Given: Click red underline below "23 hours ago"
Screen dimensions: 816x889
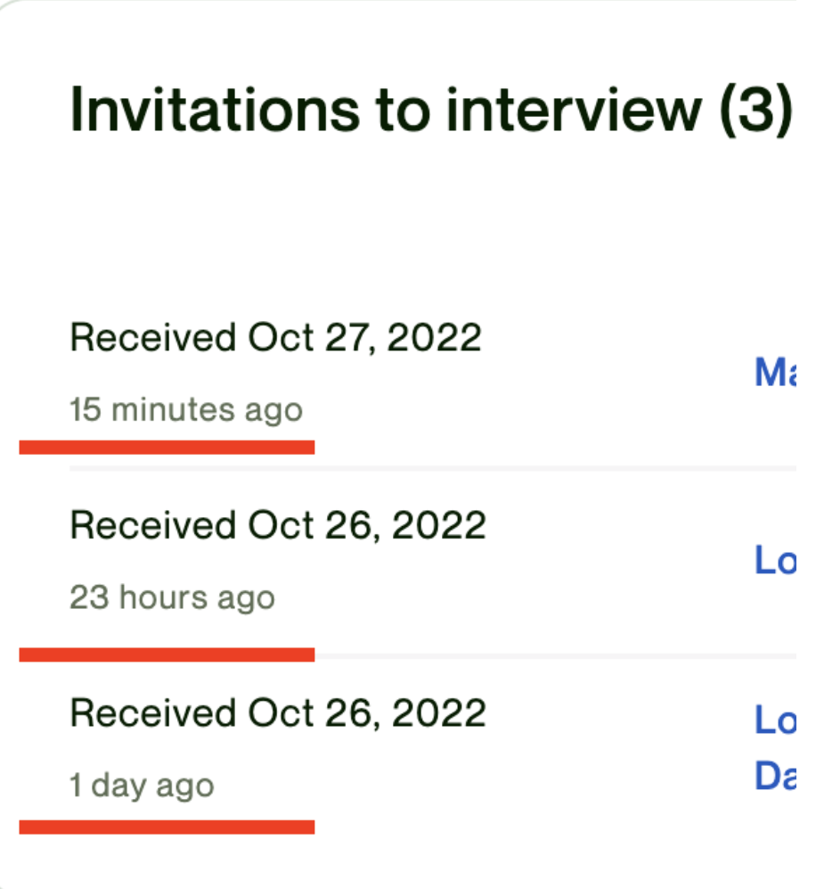Looking at the screenshot, I should click(x=167, y=655).
